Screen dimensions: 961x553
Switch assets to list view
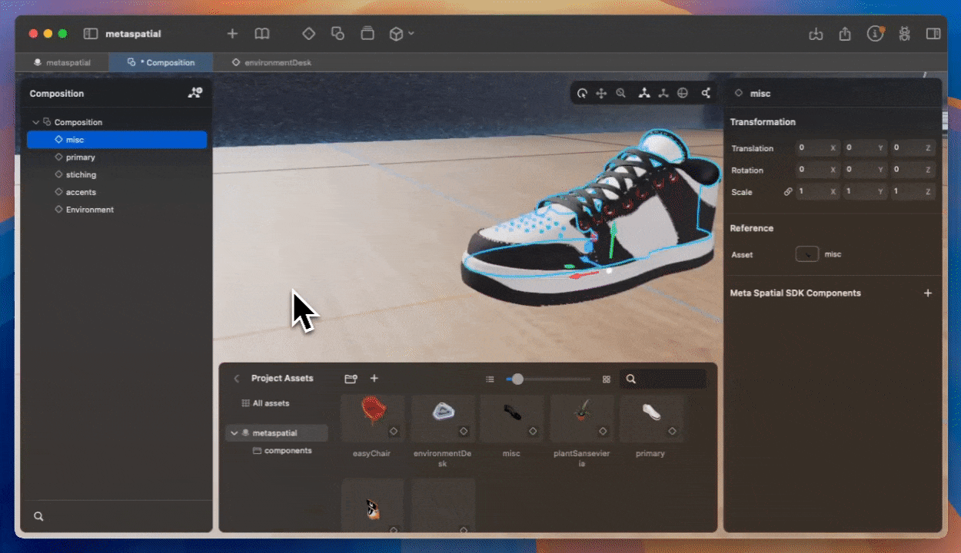coord(490,379)
